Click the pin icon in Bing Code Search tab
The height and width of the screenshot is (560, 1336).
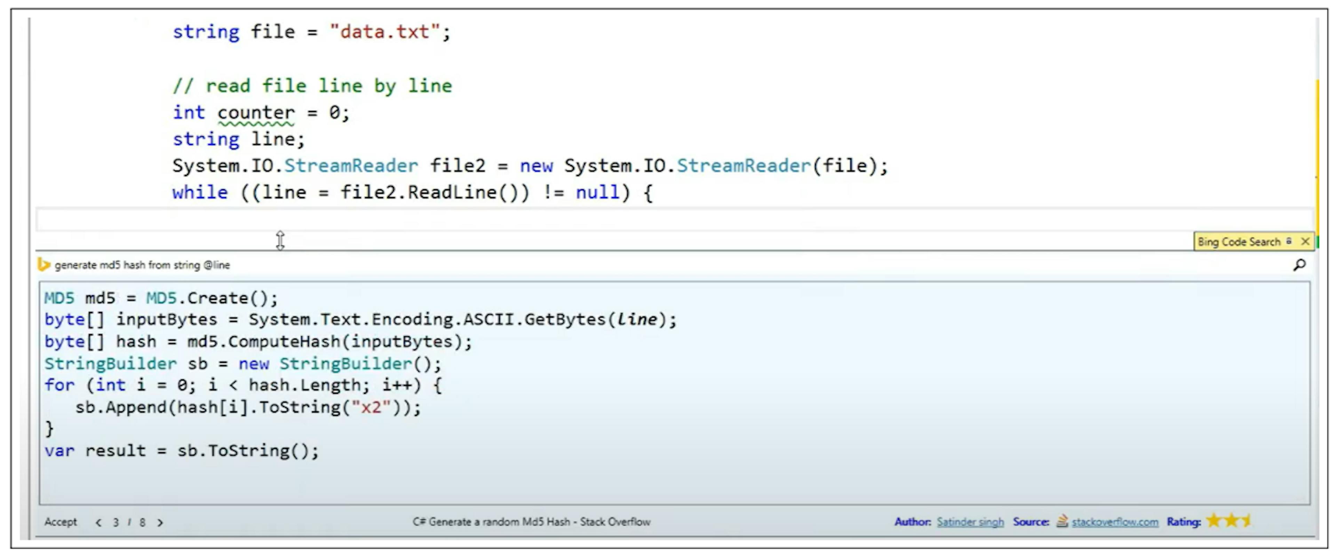point(1289,241)
